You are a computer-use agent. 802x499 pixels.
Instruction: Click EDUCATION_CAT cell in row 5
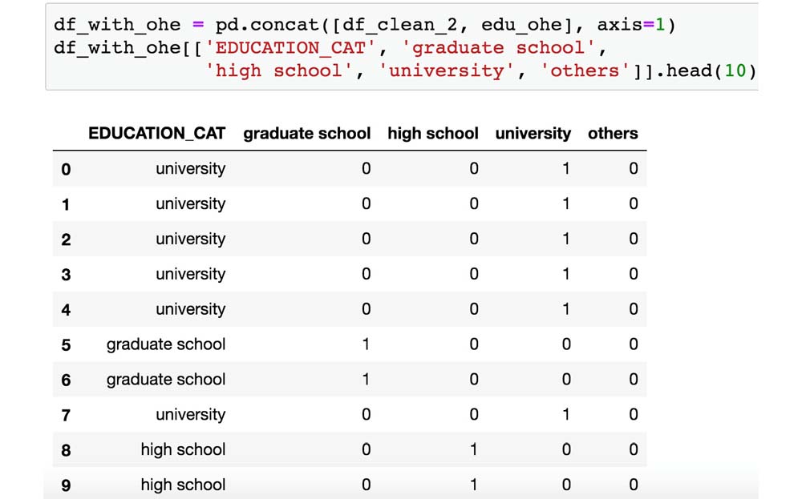[166, 344]
